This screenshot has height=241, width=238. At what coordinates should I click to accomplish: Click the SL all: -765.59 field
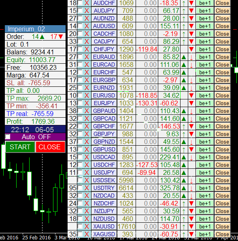[35, 83]
